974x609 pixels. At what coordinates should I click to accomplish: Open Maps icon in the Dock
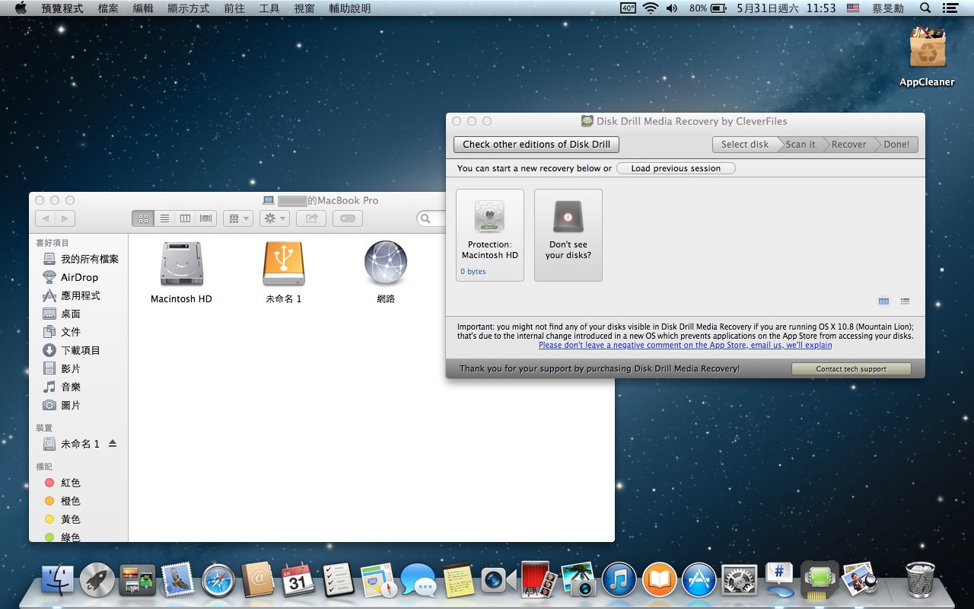[378, 581]
